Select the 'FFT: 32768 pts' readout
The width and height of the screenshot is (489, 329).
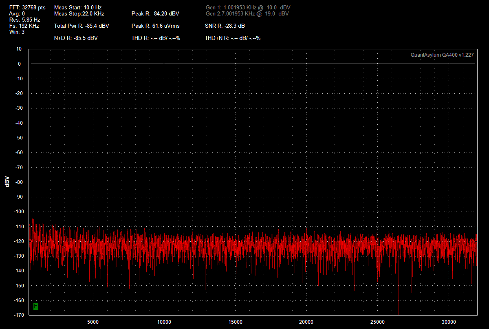click(27, 8)
